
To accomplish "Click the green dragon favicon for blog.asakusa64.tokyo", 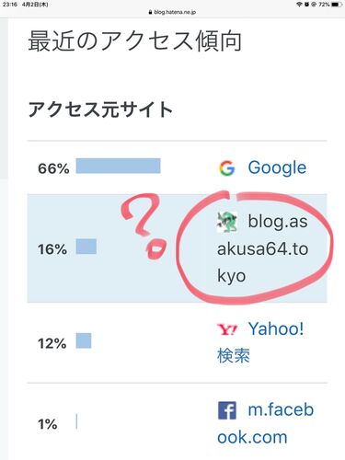I will coord(227,222).
